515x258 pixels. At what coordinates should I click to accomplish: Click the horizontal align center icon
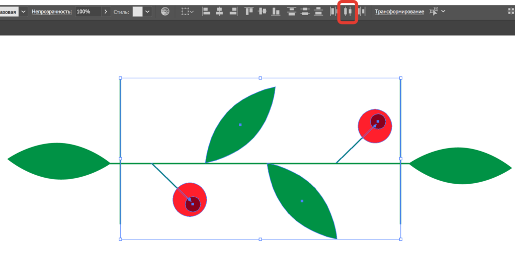point(219,12)
